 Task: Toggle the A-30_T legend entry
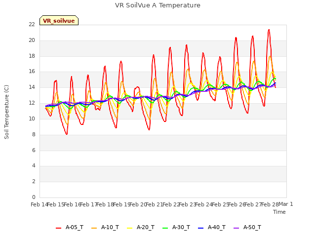176,228
